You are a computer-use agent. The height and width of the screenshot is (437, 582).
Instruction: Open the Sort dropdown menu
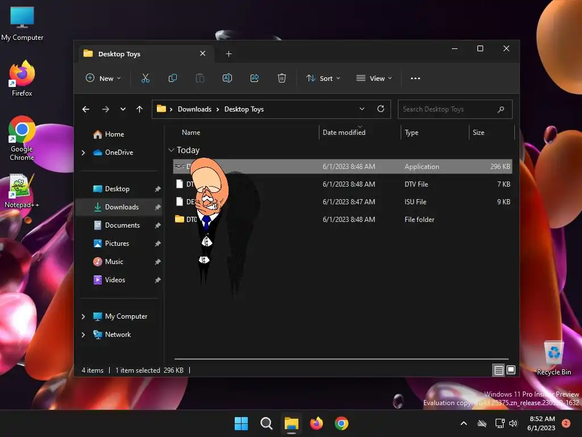[x=323, y=79]
